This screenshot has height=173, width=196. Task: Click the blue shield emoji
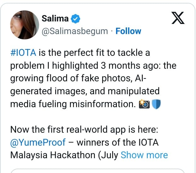coord(156,104)
